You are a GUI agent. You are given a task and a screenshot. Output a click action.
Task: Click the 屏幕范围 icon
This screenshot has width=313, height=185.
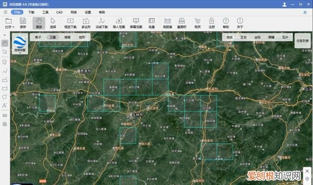click(136, 21)
